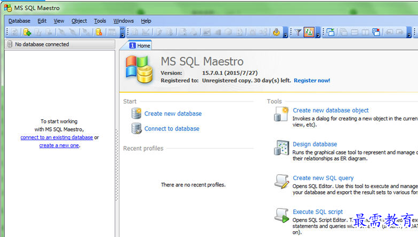Click "connect to an existing database" link
This screenshot has height=237, width=418.
pos(57,137)
